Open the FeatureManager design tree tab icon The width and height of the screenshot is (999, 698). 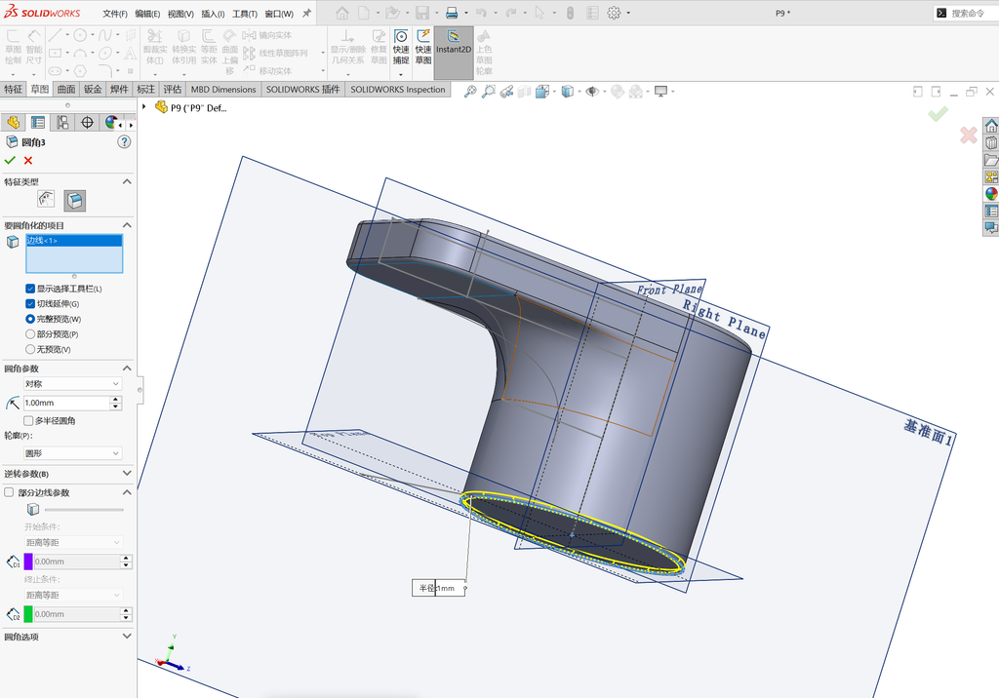(13, 122)
